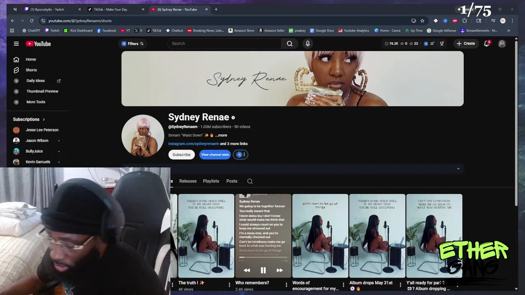
Task: Open the Chrome extensions puzzle icon
Action: pos(465,20)
